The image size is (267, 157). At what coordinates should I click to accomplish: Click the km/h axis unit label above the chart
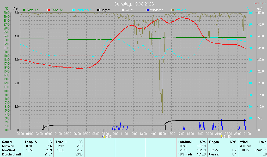pos(260,9)
